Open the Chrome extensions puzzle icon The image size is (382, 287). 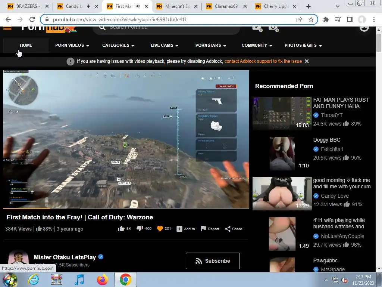(x=326, y=19)
